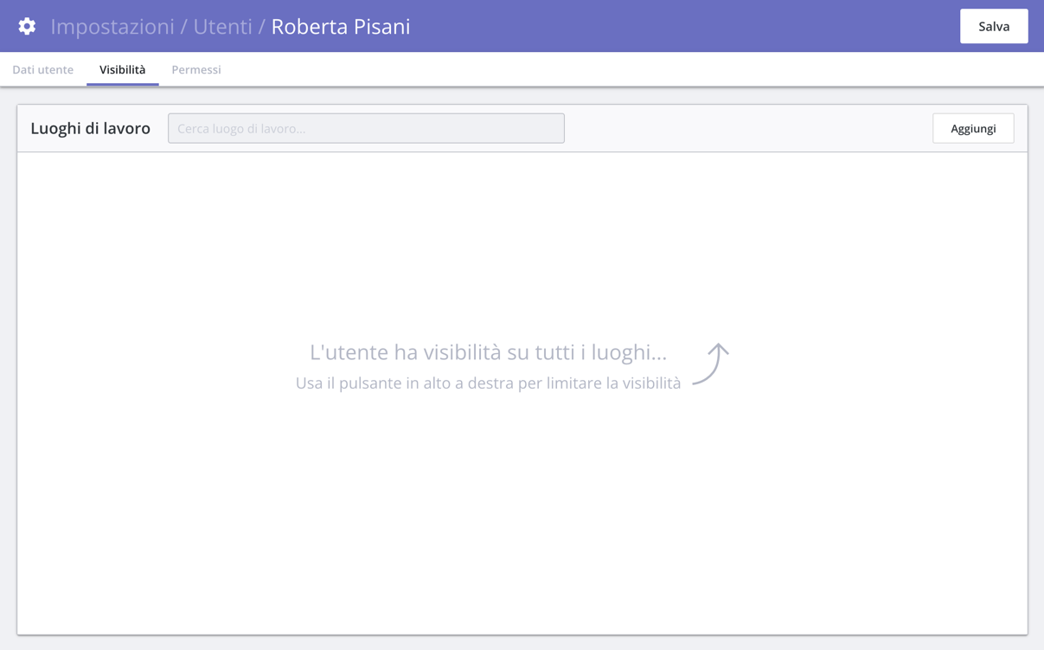Focus the Cerca luogo di lavoro field
The width and height of the screenshot is (1044, 650).
coord(366,128)
